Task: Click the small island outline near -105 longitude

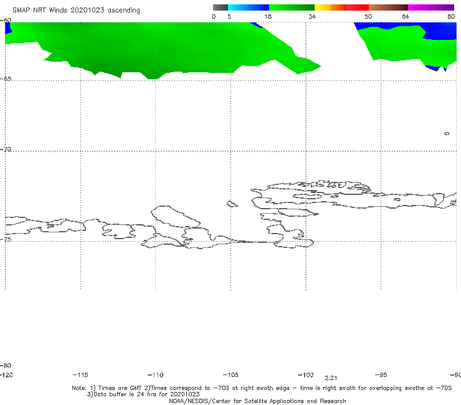Action: (232, 204)
